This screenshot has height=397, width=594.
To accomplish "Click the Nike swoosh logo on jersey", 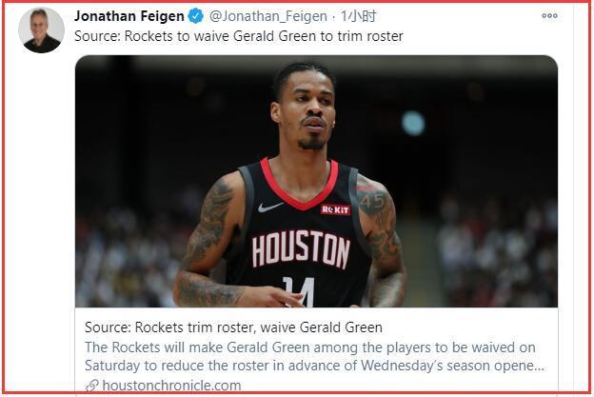I will [x=270, y=207].
